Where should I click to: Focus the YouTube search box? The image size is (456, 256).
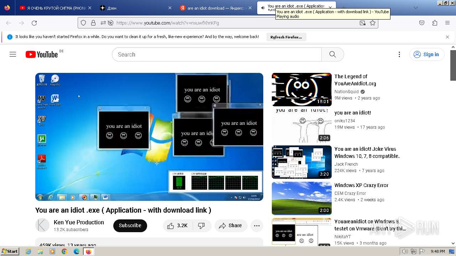point(217,54)
